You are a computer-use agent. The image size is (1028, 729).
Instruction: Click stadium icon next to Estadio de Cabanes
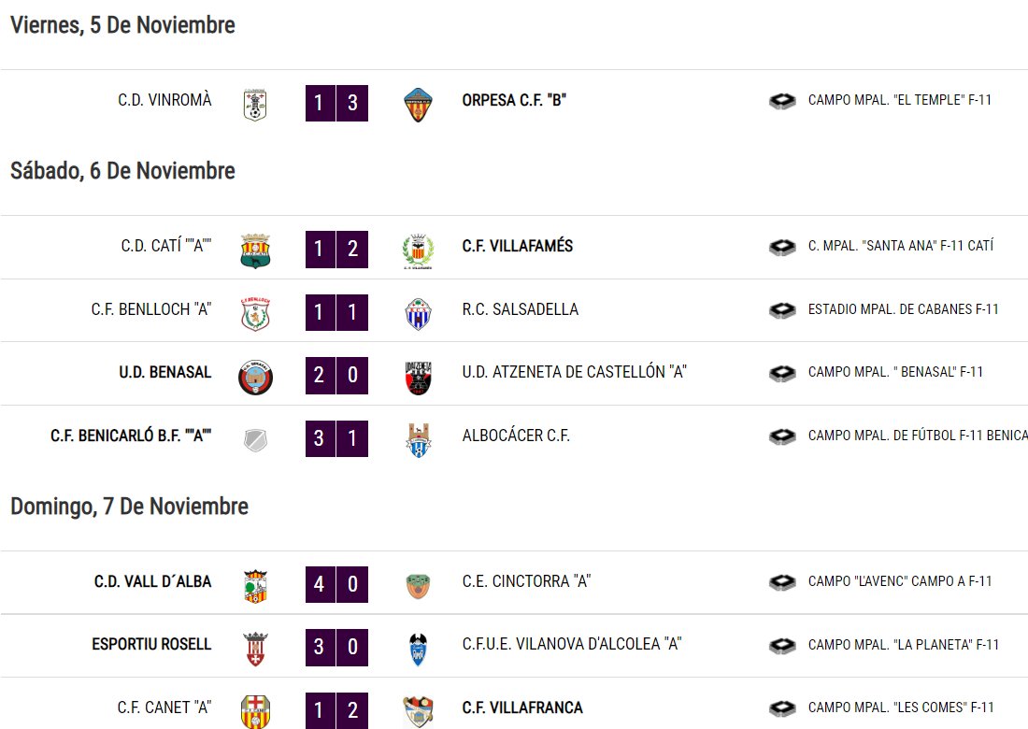pos(782,309)
